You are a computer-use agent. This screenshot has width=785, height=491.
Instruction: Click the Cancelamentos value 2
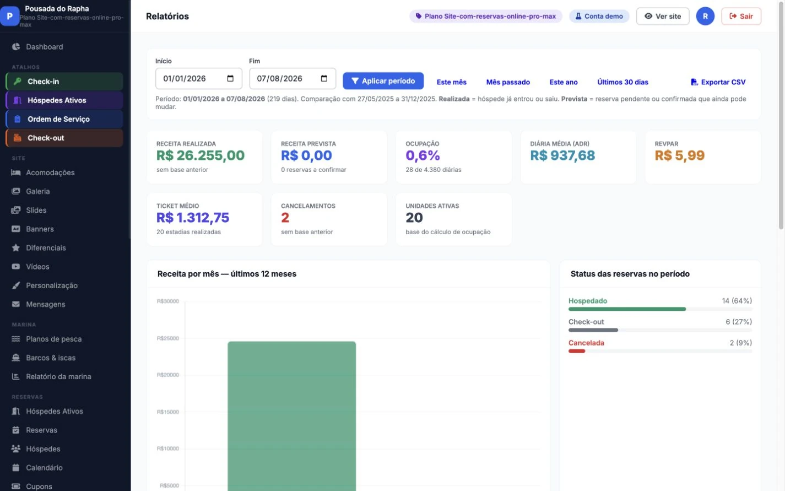[285, 218]
